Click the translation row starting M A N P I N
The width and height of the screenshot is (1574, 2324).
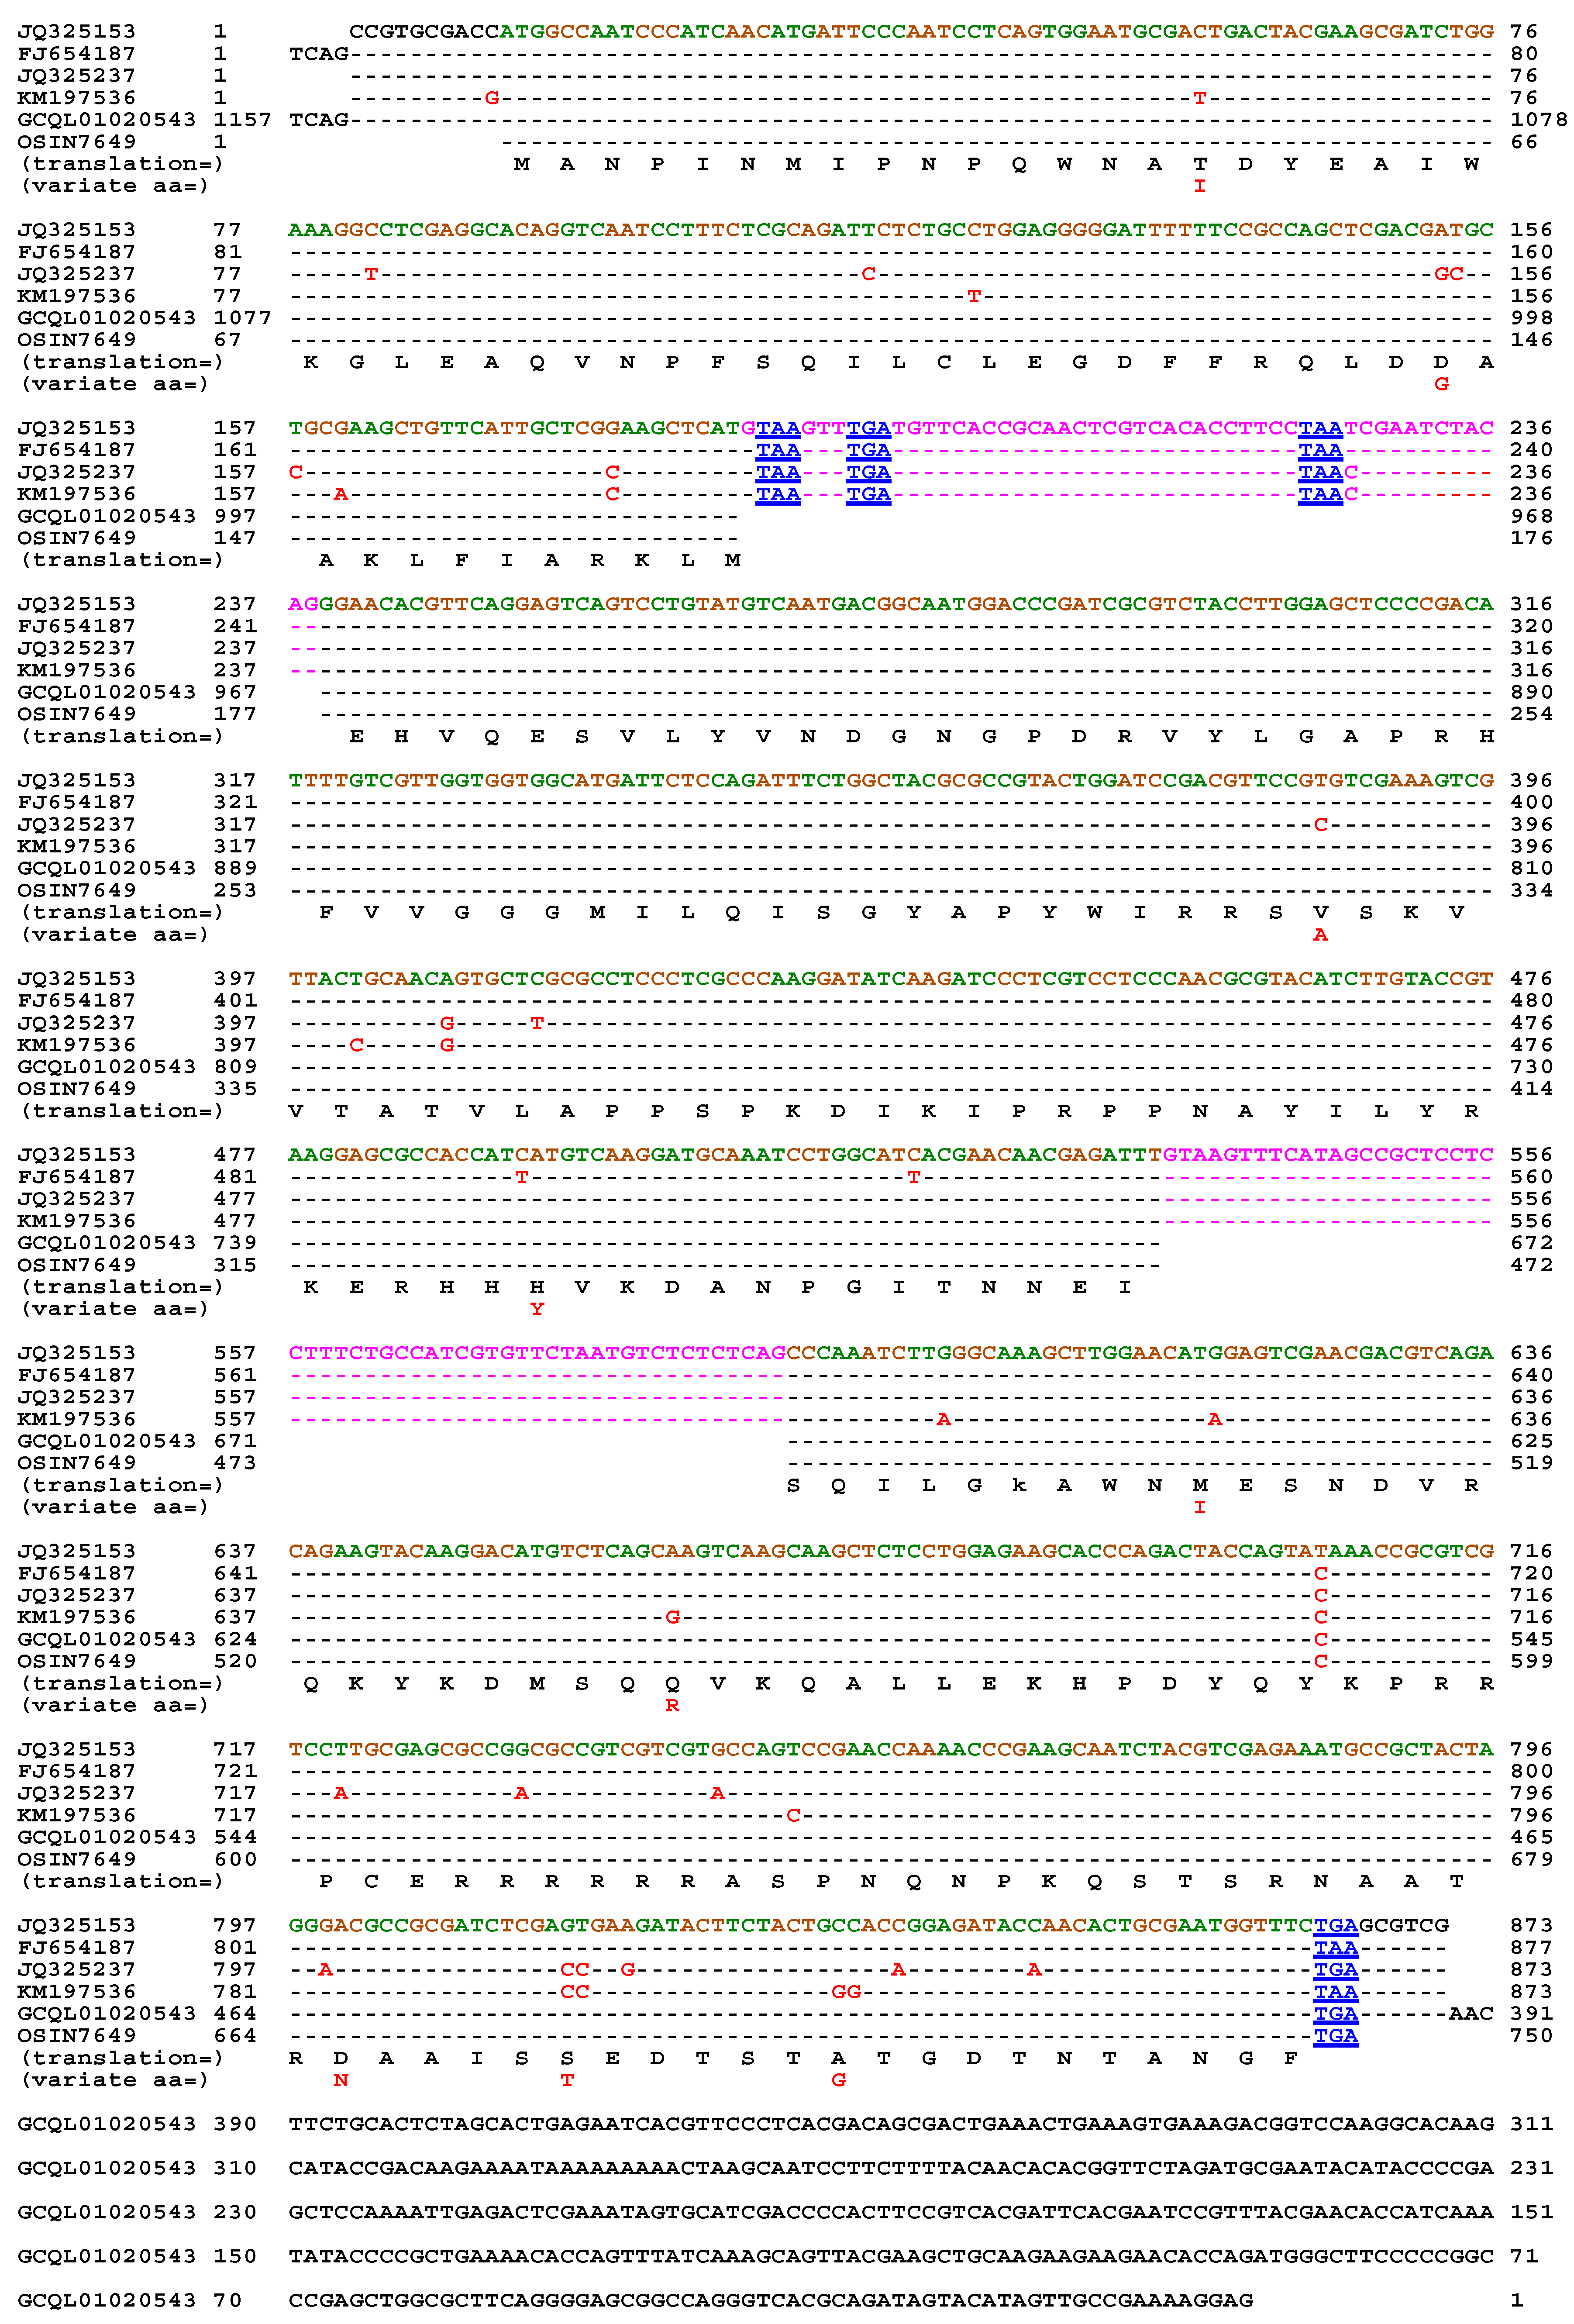996,164
